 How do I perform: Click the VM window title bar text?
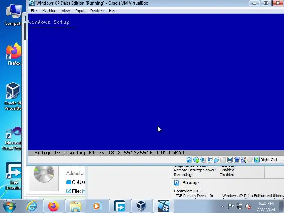pos(92,3)
